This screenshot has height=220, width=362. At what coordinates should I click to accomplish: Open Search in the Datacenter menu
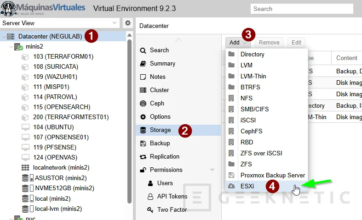tap(159, 50)
